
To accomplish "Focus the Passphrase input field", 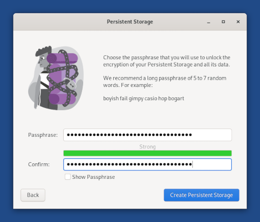I will [147, 135].
